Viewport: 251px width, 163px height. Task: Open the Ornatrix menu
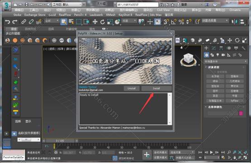(235, 10)
